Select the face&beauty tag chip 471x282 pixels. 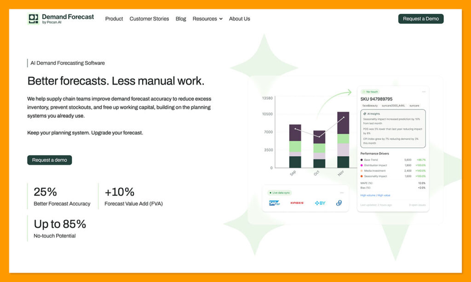[370, 106]
